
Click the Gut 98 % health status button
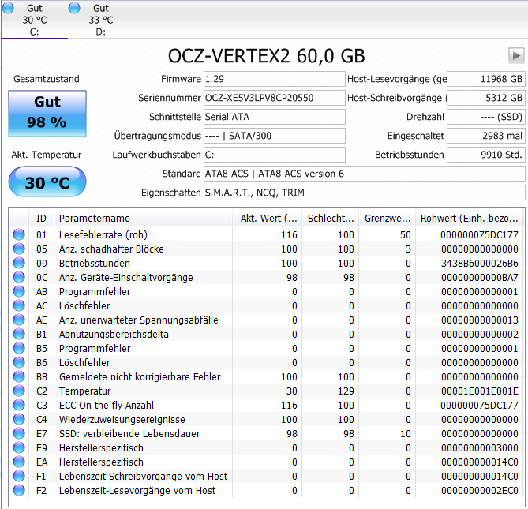click(x=47, y=114)
